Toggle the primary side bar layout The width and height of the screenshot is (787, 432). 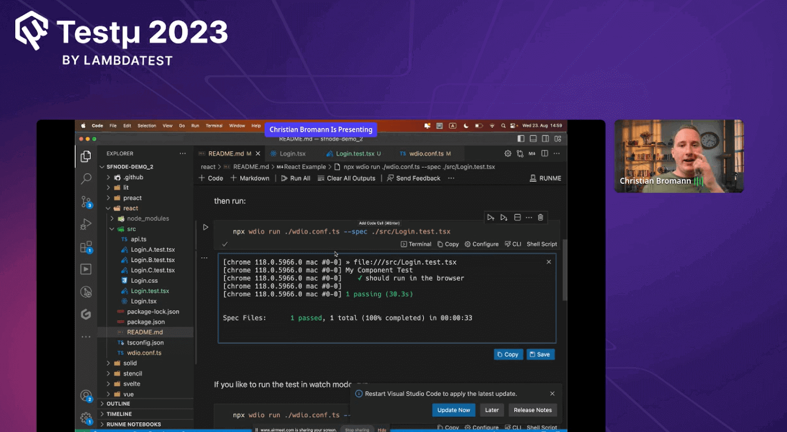click(x=521, y=139)
